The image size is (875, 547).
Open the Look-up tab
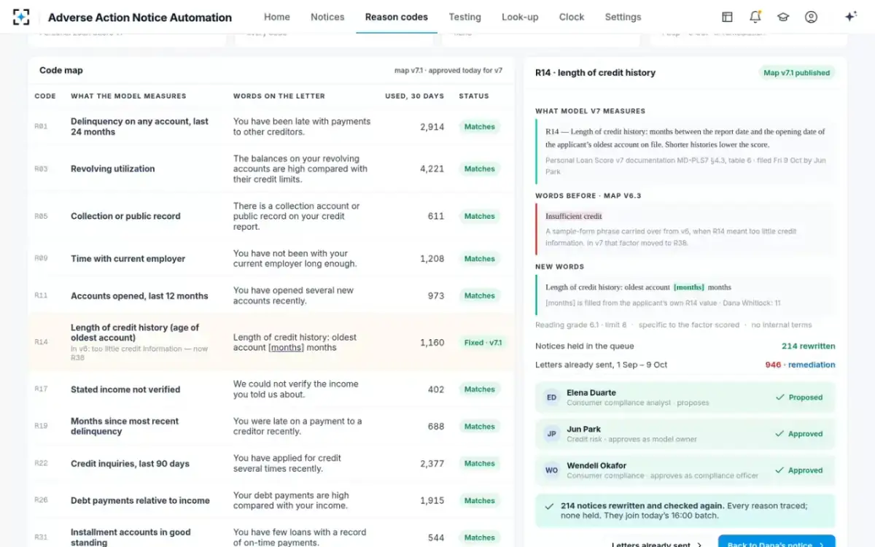pos(520,17)
